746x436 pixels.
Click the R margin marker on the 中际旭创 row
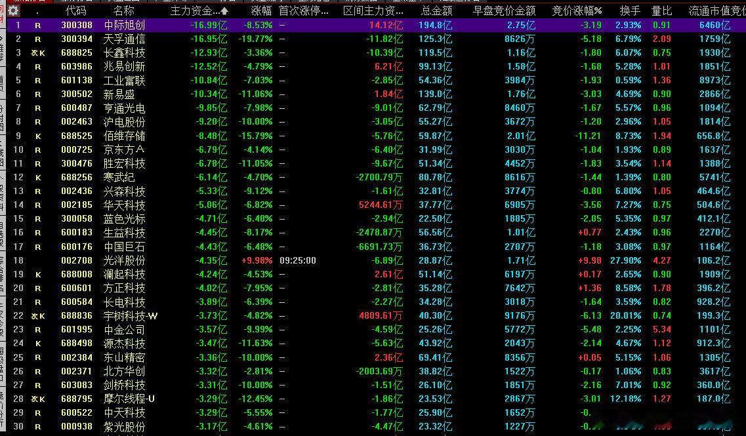(x=38, y=26)
